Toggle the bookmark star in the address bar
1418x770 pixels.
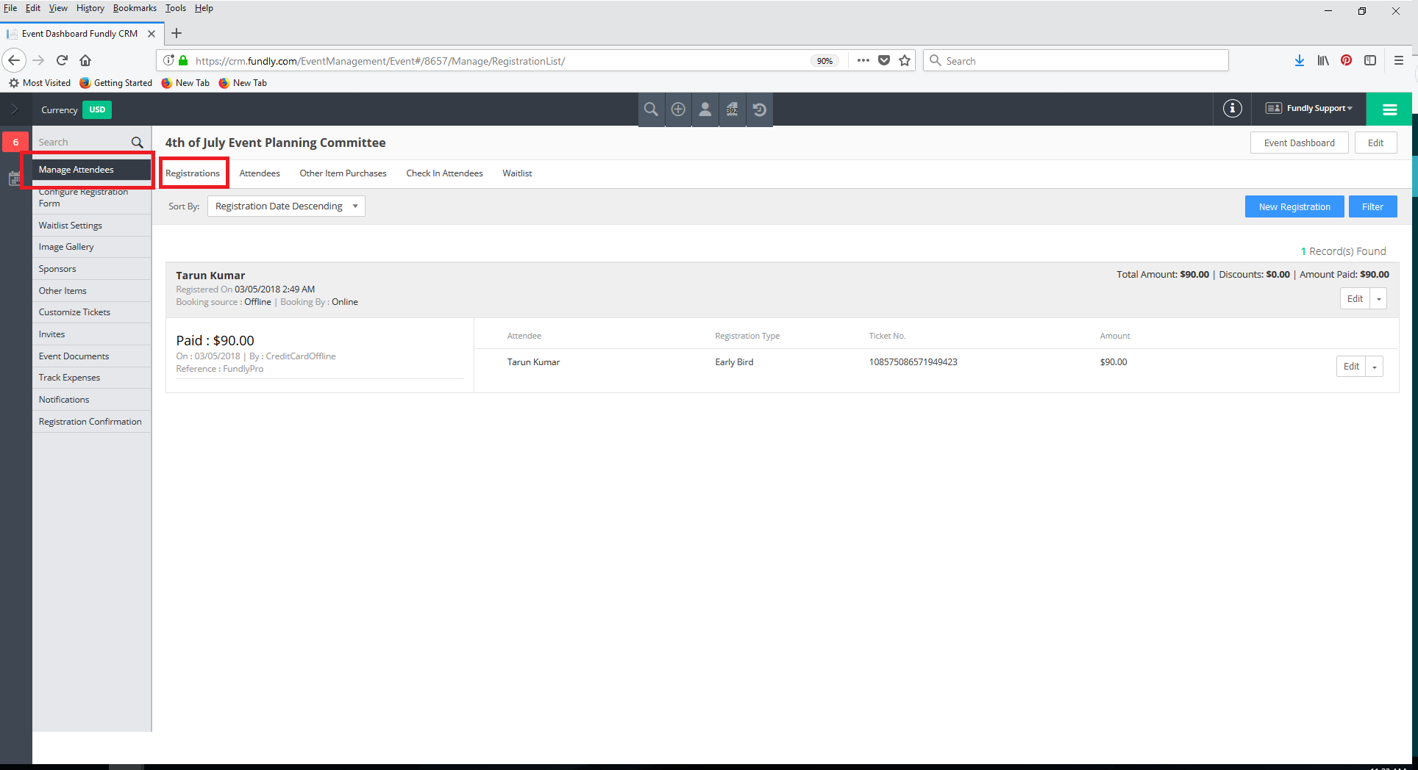(x=905, y=60)
